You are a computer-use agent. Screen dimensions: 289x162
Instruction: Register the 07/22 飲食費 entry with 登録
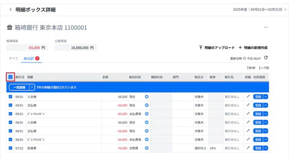click(258, 148)
